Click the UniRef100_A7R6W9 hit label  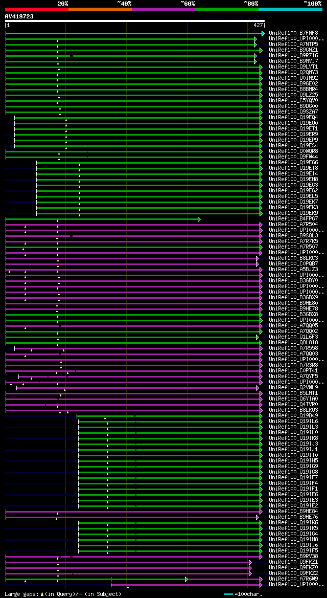(293, 579)
